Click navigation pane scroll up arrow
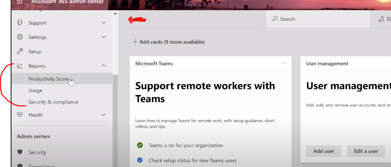 point(115,13)
